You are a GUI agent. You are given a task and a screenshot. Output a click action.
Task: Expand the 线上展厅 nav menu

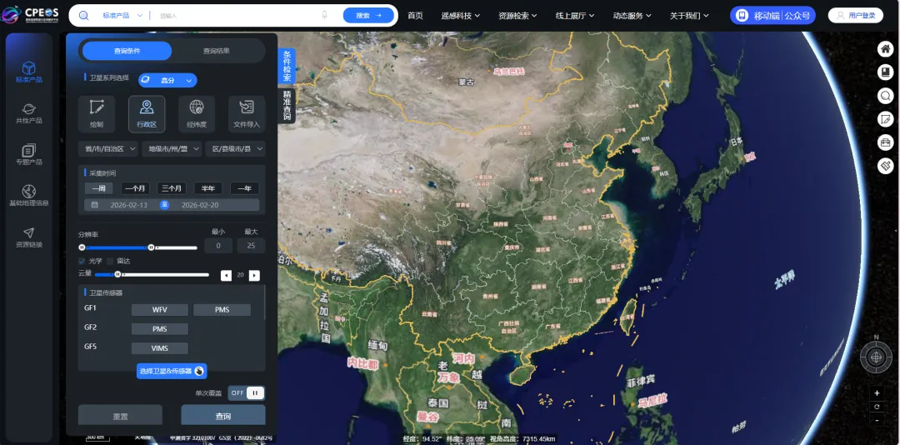point(575,16)
